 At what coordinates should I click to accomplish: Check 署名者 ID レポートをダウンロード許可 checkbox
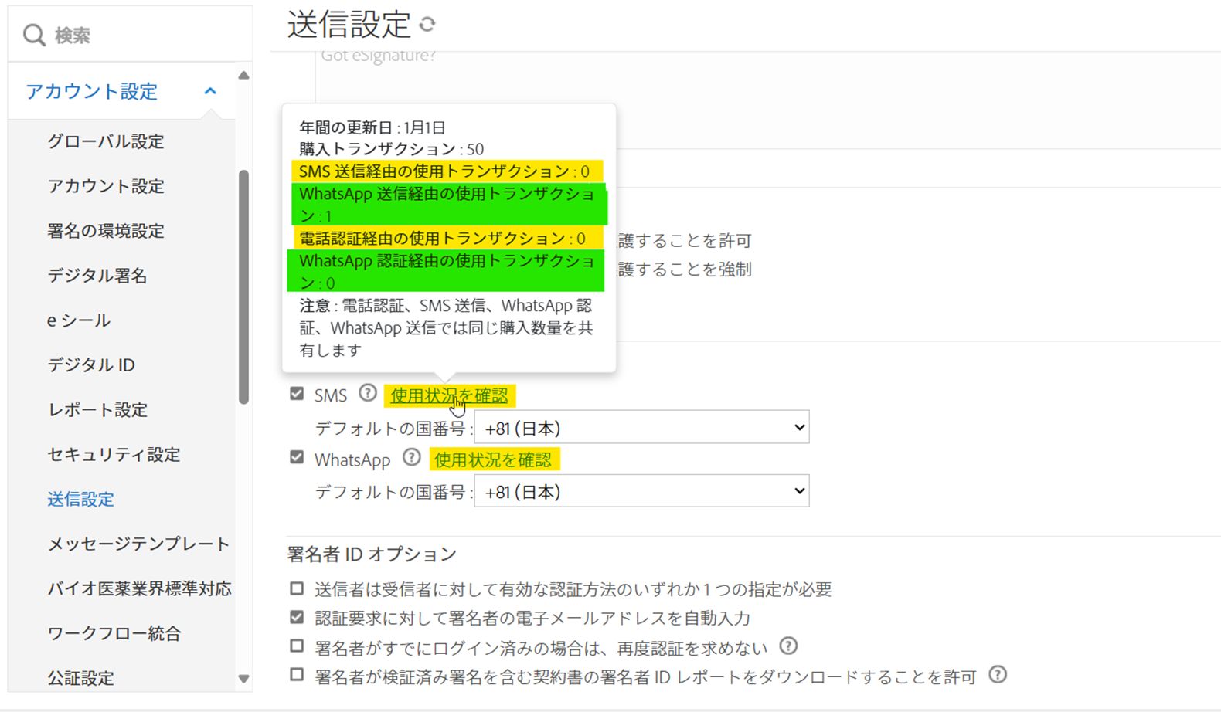coord(297,674)
